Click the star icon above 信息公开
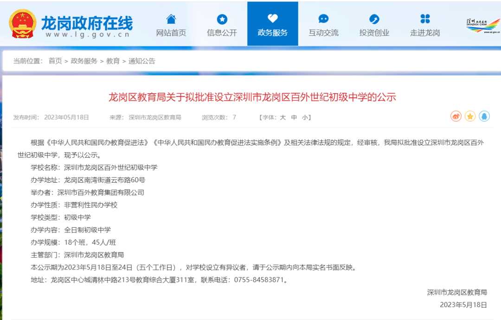 click(x=222, y=19)
